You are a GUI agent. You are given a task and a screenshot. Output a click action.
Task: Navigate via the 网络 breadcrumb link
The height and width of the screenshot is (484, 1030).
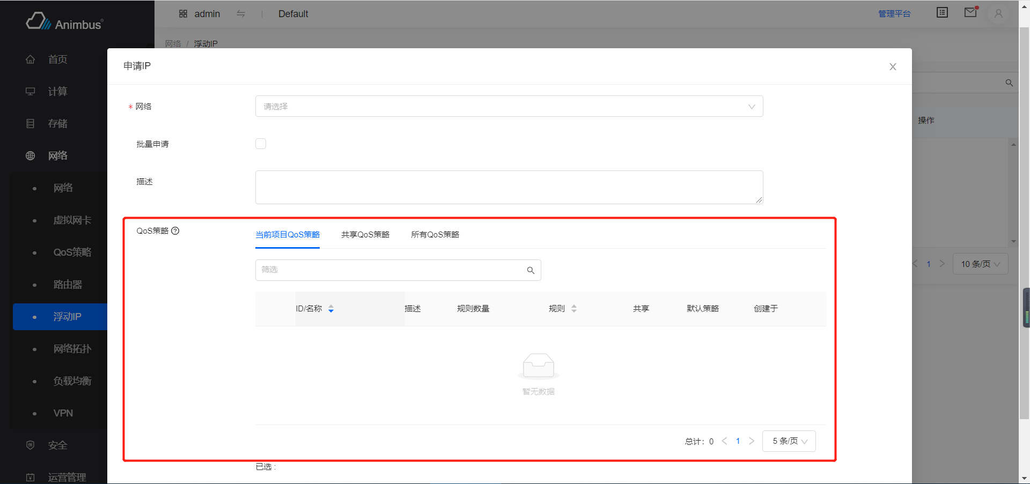pyautogui.click(x=173, y=43)
